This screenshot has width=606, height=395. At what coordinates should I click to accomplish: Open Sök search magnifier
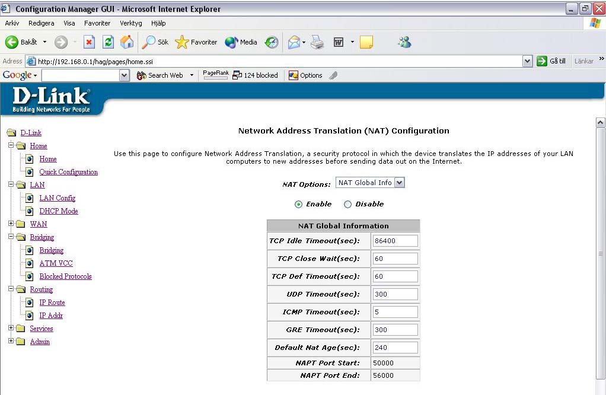pos(155,42)
